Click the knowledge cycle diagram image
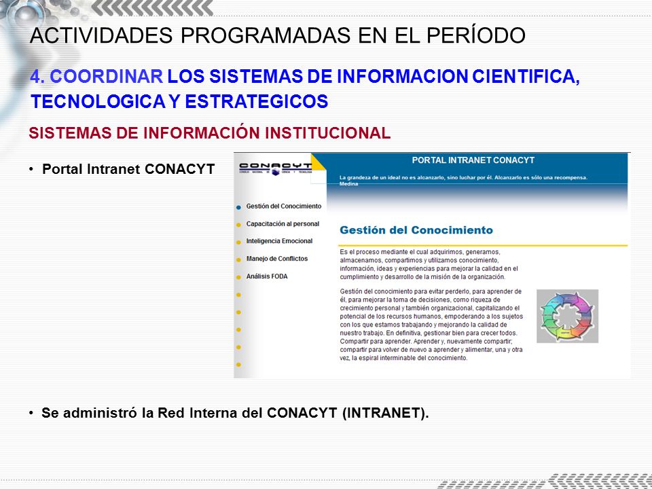 [568, 316]
